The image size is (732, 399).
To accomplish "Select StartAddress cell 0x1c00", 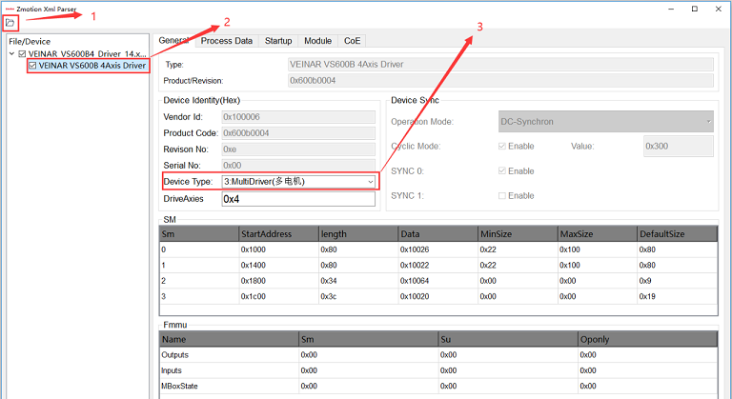I will 278,296.
